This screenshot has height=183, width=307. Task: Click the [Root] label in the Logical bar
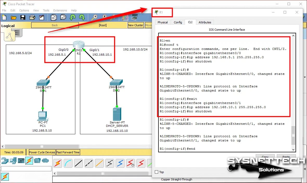pyautogui.click(x=103, y=25)
